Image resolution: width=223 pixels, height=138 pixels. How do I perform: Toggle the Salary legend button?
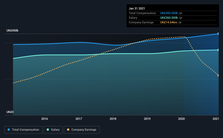coord(53,130)
